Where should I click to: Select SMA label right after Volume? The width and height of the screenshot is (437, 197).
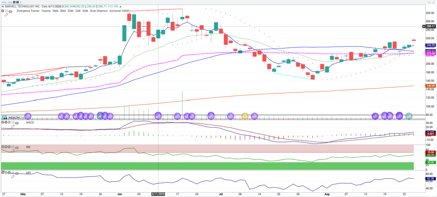55,11
